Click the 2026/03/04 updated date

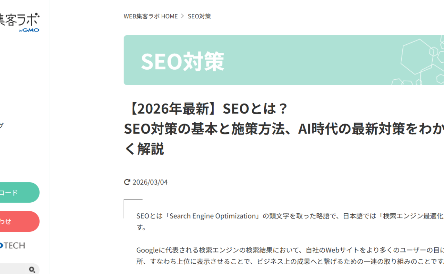(150, 182)
